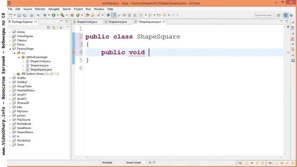
Task: Click Collapse All in Package Explorer
Action: (48, 28)
